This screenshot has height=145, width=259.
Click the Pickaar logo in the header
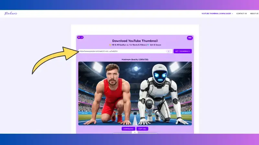(11, 14)
